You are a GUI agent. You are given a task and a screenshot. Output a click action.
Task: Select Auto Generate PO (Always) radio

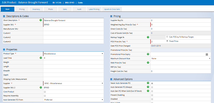(x=152, y=87)
